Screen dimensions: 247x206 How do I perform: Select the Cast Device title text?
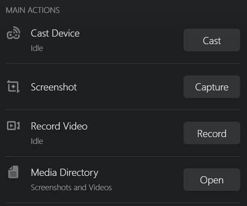(x=55, y=33)
